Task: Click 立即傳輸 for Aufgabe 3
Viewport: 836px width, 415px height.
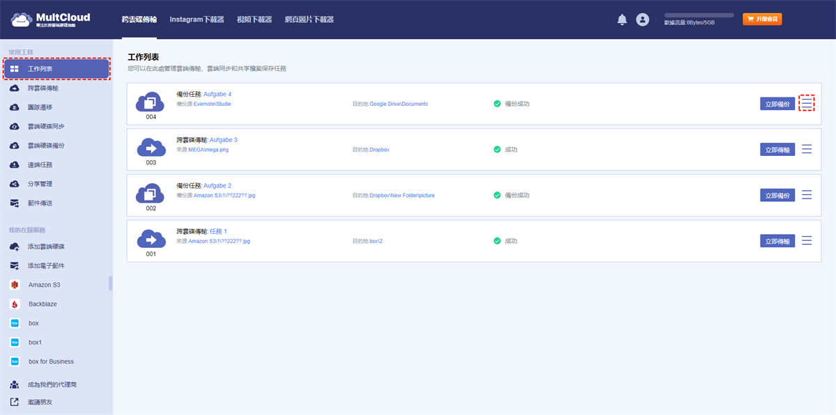Action: pos(777,149)
